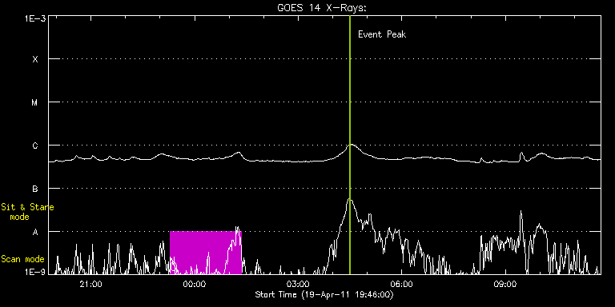Click the 09:00 time tick label
The image size is (615, 307).
(504, 285)
